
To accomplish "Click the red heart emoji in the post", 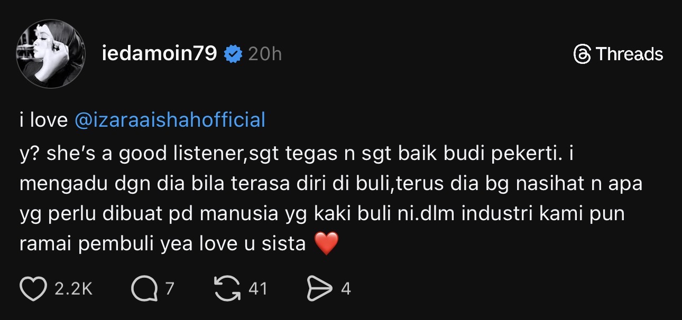I will tap(326, 244).
